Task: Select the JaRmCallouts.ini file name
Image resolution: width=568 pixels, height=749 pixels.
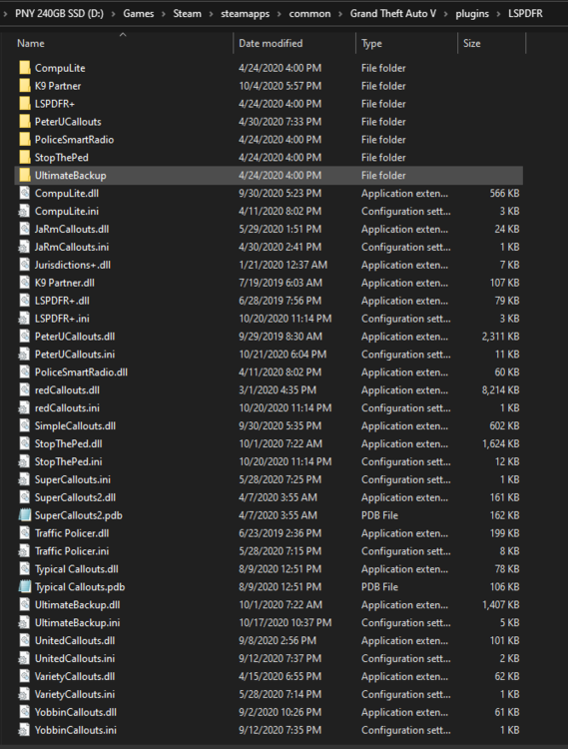Action: [72, 247]
